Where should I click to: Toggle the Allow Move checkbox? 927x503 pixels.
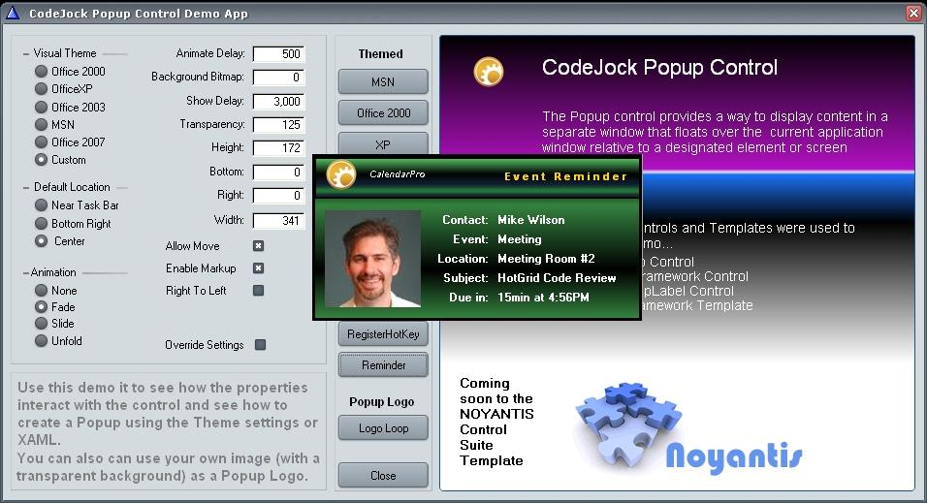(259, 246)
